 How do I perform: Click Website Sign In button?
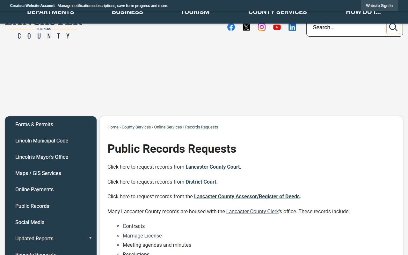point(379,6)
